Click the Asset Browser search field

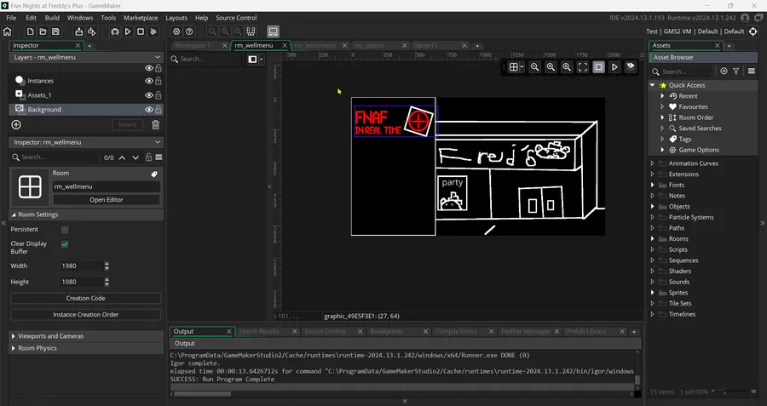[683, 71]
